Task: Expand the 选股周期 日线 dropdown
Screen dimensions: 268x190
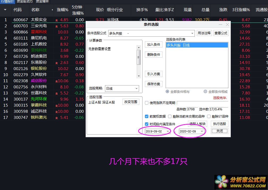Action: point(136,89)
